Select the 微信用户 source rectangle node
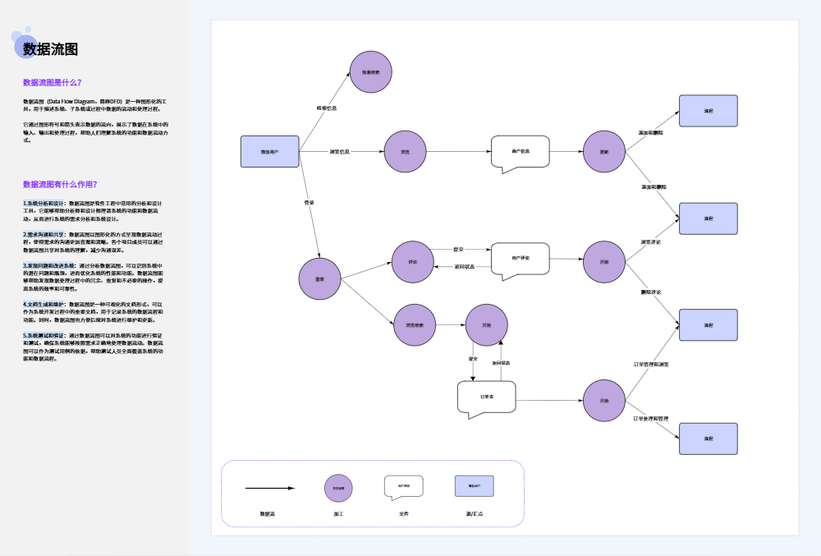The image size is (821, 556). pos(269,152)
